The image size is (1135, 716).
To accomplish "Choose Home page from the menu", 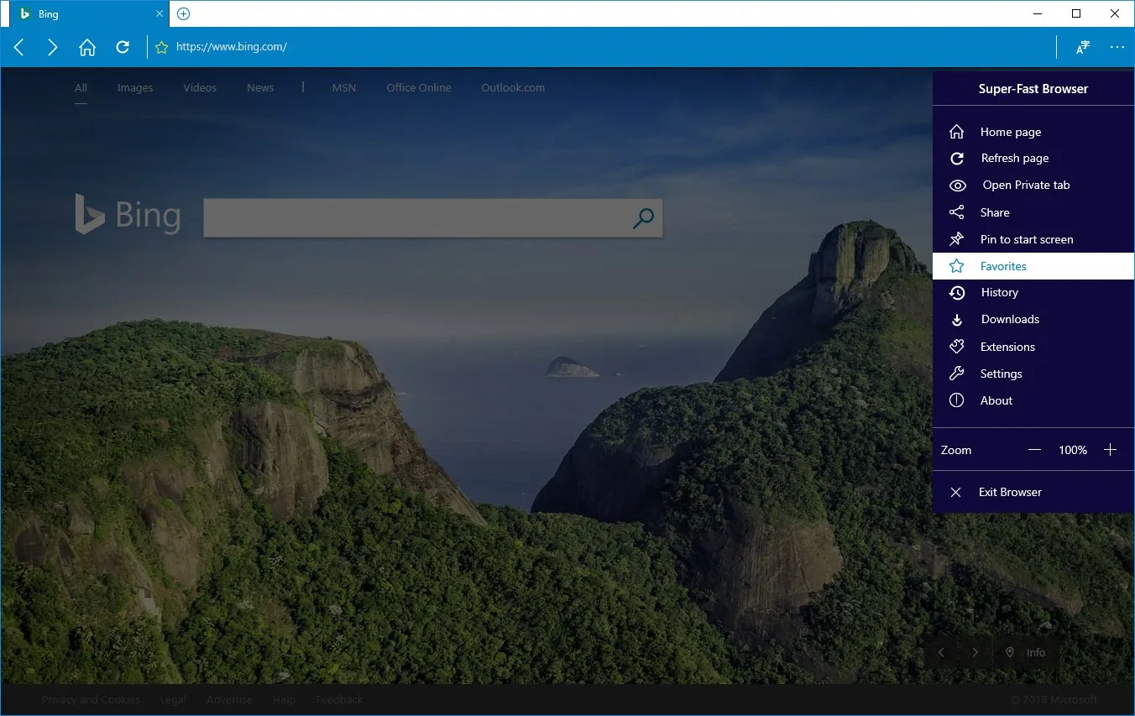I will (1033, 132).
